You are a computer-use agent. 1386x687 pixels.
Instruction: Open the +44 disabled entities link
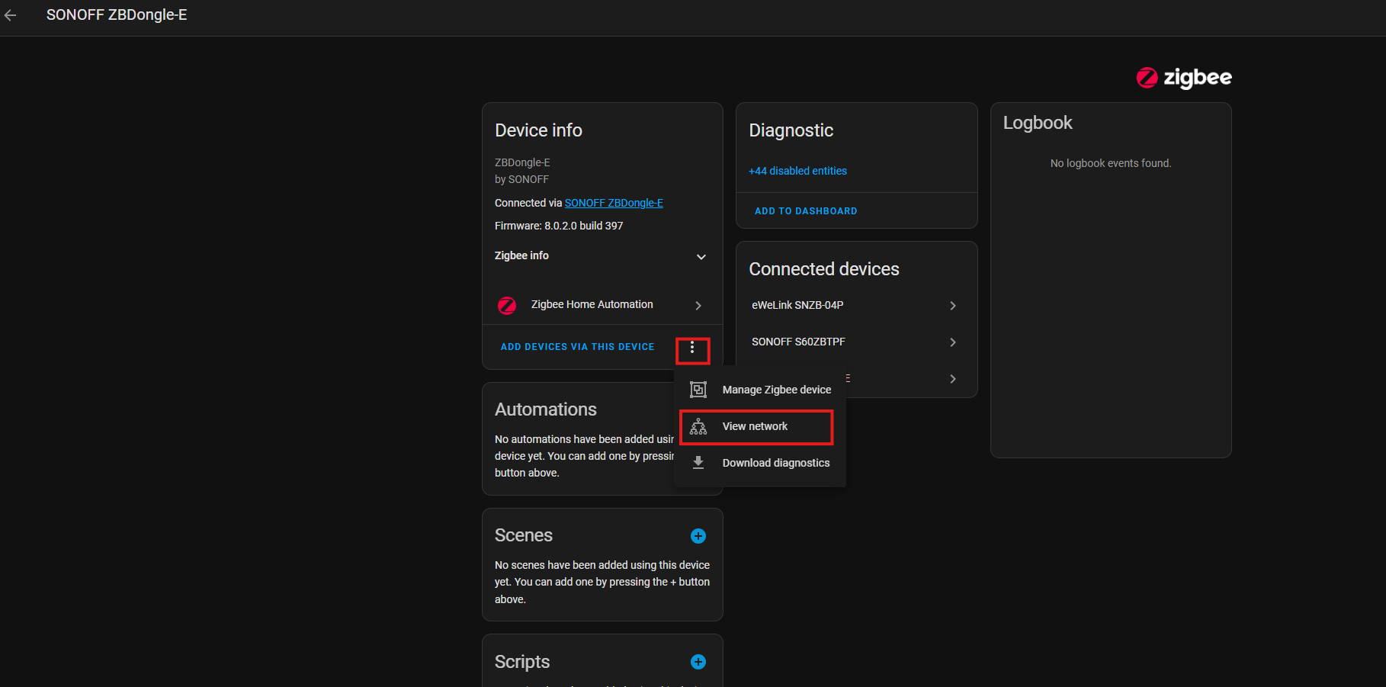pyautogui.click(x=797, y=171)
